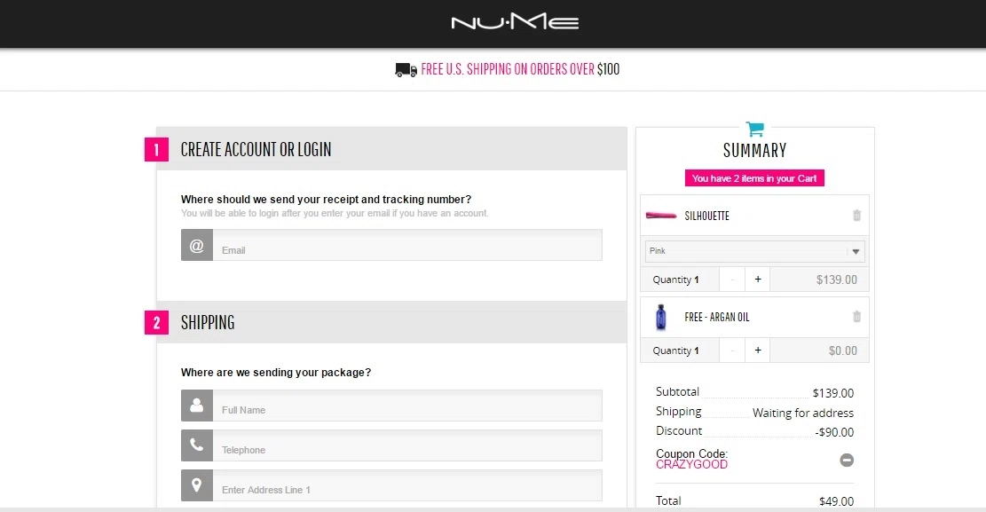
Task: Click the @ icon beside Email field
Action: click(x=197, y=245)
